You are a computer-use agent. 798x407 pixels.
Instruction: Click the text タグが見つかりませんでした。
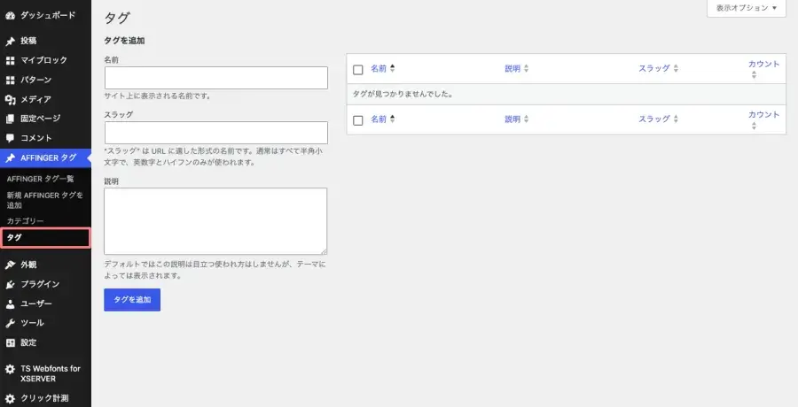pos(403,95)
